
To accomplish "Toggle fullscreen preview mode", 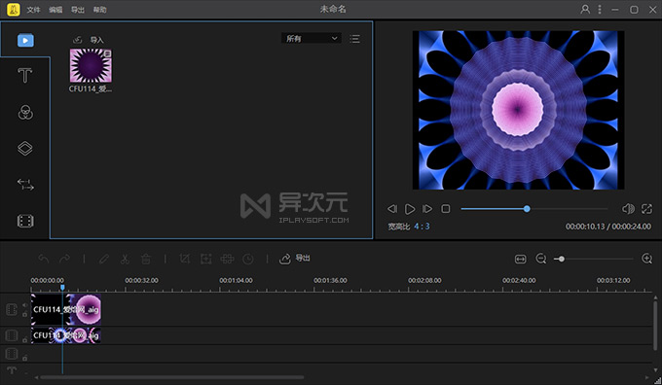I will (x=646, y=209).
